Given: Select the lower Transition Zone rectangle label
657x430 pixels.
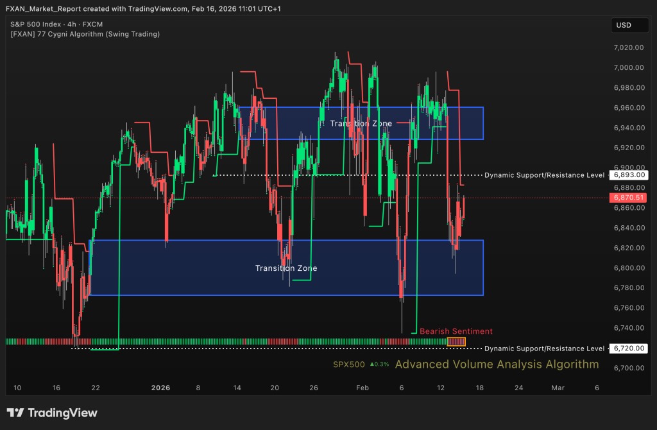Looking at the screenshot, I should [286, 268].
